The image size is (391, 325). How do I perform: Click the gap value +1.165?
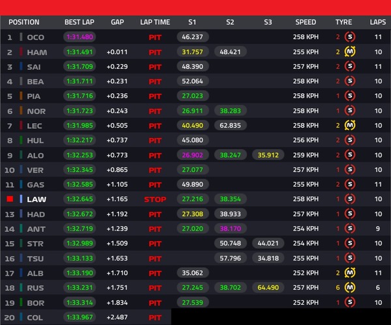(117, 199)
